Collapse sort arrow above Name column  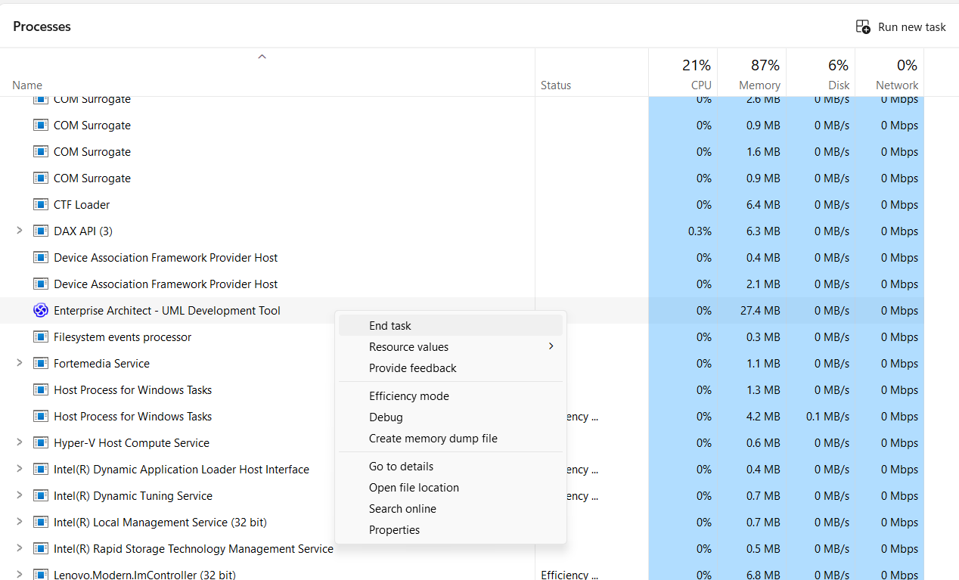[262, 57]
